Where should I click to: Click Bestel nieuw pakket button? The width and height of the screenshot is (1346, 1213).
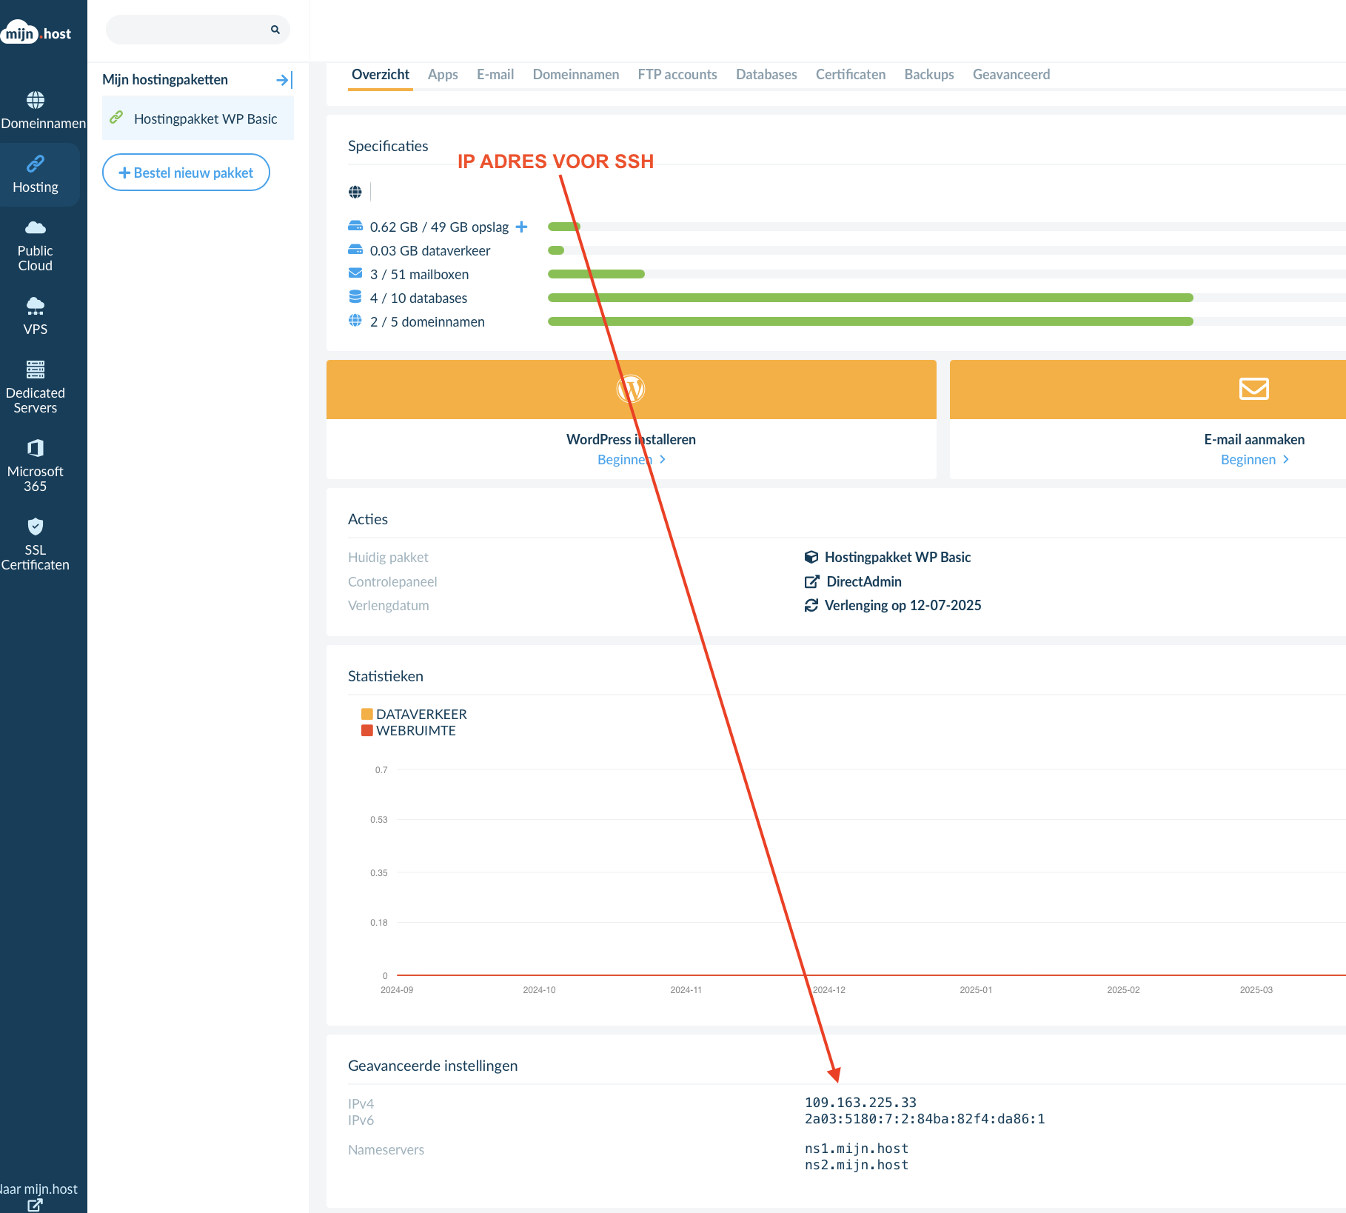(x=186, y=172)
